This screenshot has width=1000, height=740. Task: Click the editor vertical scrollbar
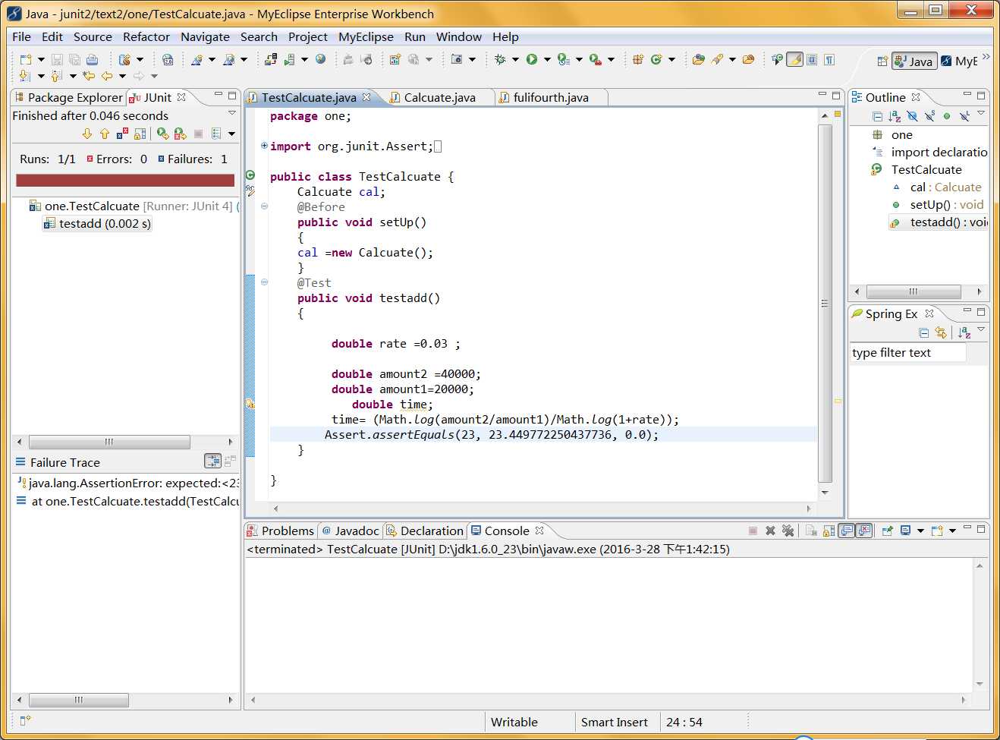(825, 304)
